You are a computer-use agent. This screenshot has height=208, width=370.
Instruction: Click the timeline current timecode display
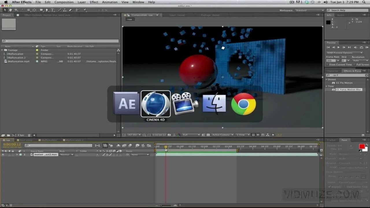[x=12, y=144]
